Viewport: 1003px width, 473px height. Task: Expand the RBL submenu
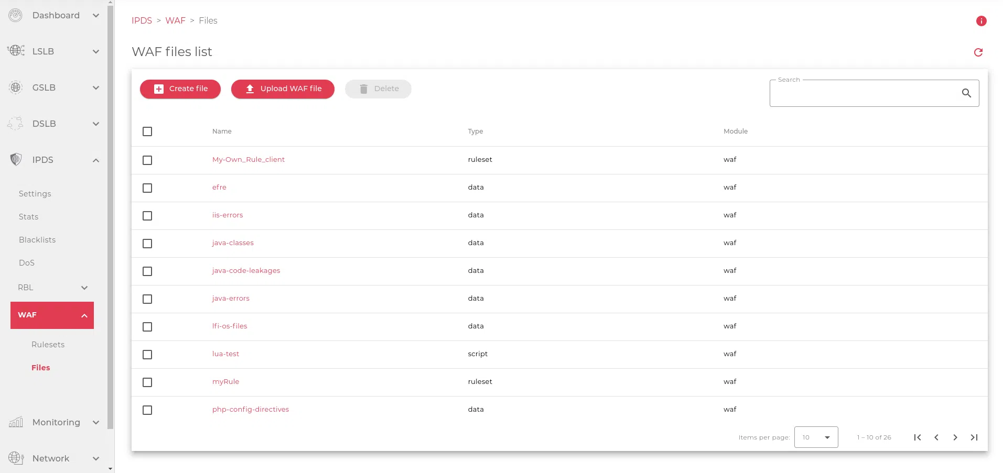[x=84, y=288]
